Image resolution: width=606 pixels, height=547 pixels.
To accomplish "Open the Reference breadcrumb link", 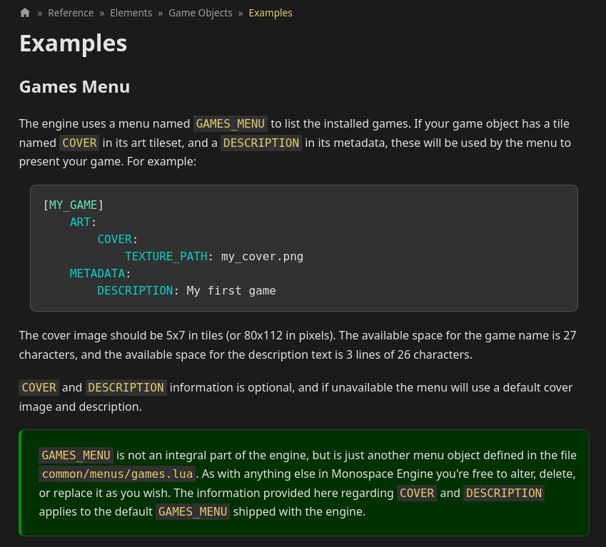I will point(71,13).
